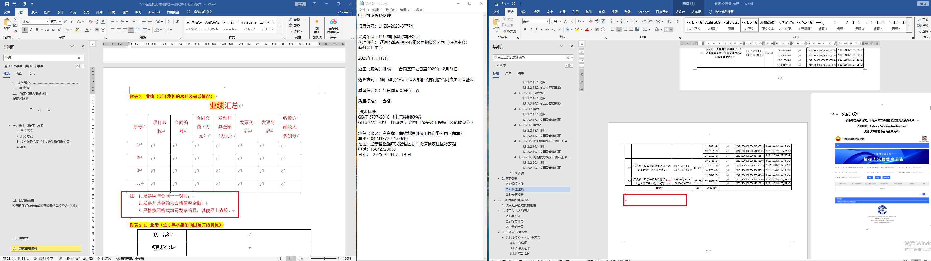Apply yellow text highlight in the 774-空压机 ribbon
Image resolution: width=931 pixels, height=261 pixels.
[x=77, y=30]
